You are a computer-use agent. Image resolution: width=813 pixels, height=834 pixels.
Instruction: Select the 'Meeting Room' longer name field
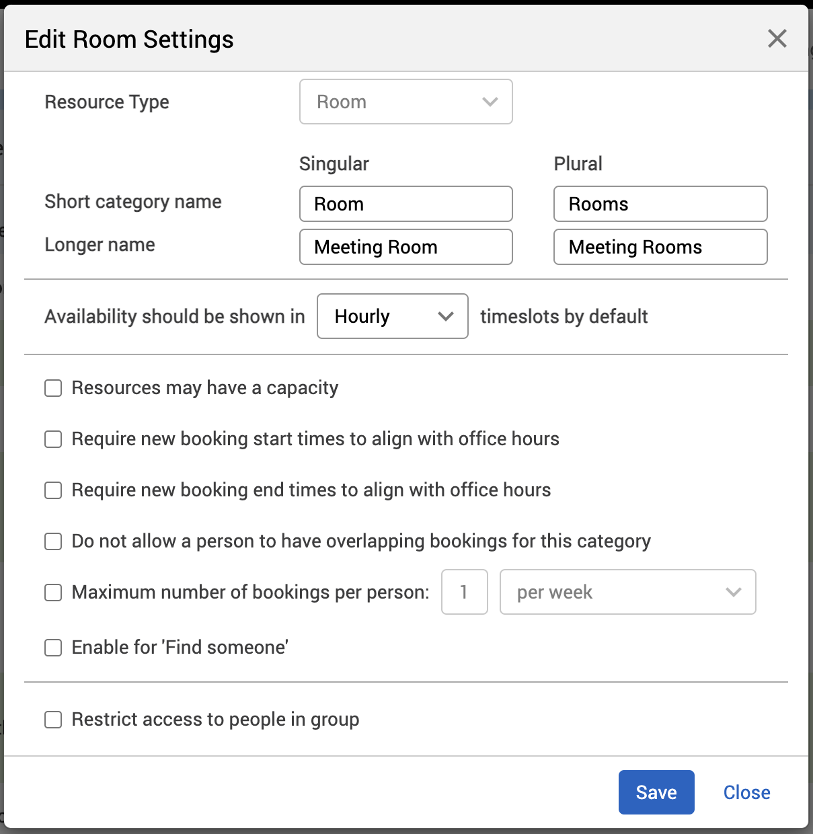405,247
